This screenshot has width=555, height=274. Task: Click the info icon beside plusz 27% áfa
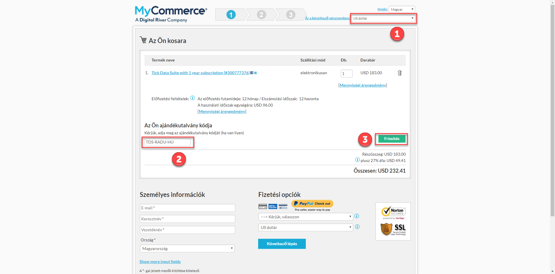pos(358,160)
